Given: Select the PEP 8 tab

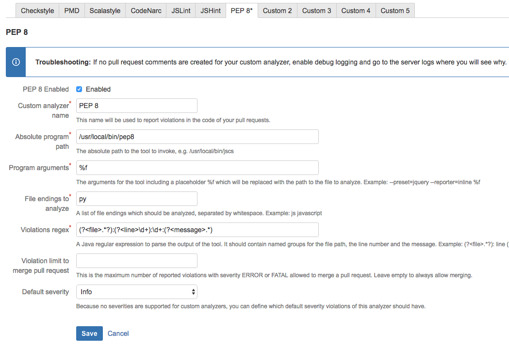Looking at the screenshot, I should point(242,11).
